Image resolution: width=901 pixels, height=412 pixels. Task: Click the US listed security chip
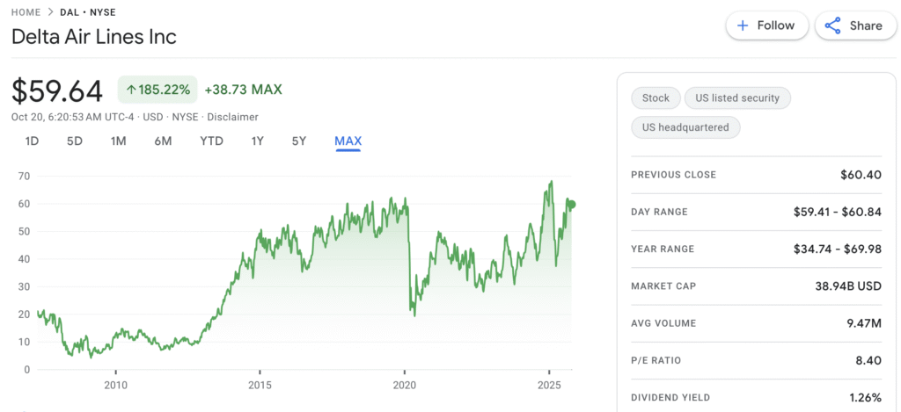point(737,98)
